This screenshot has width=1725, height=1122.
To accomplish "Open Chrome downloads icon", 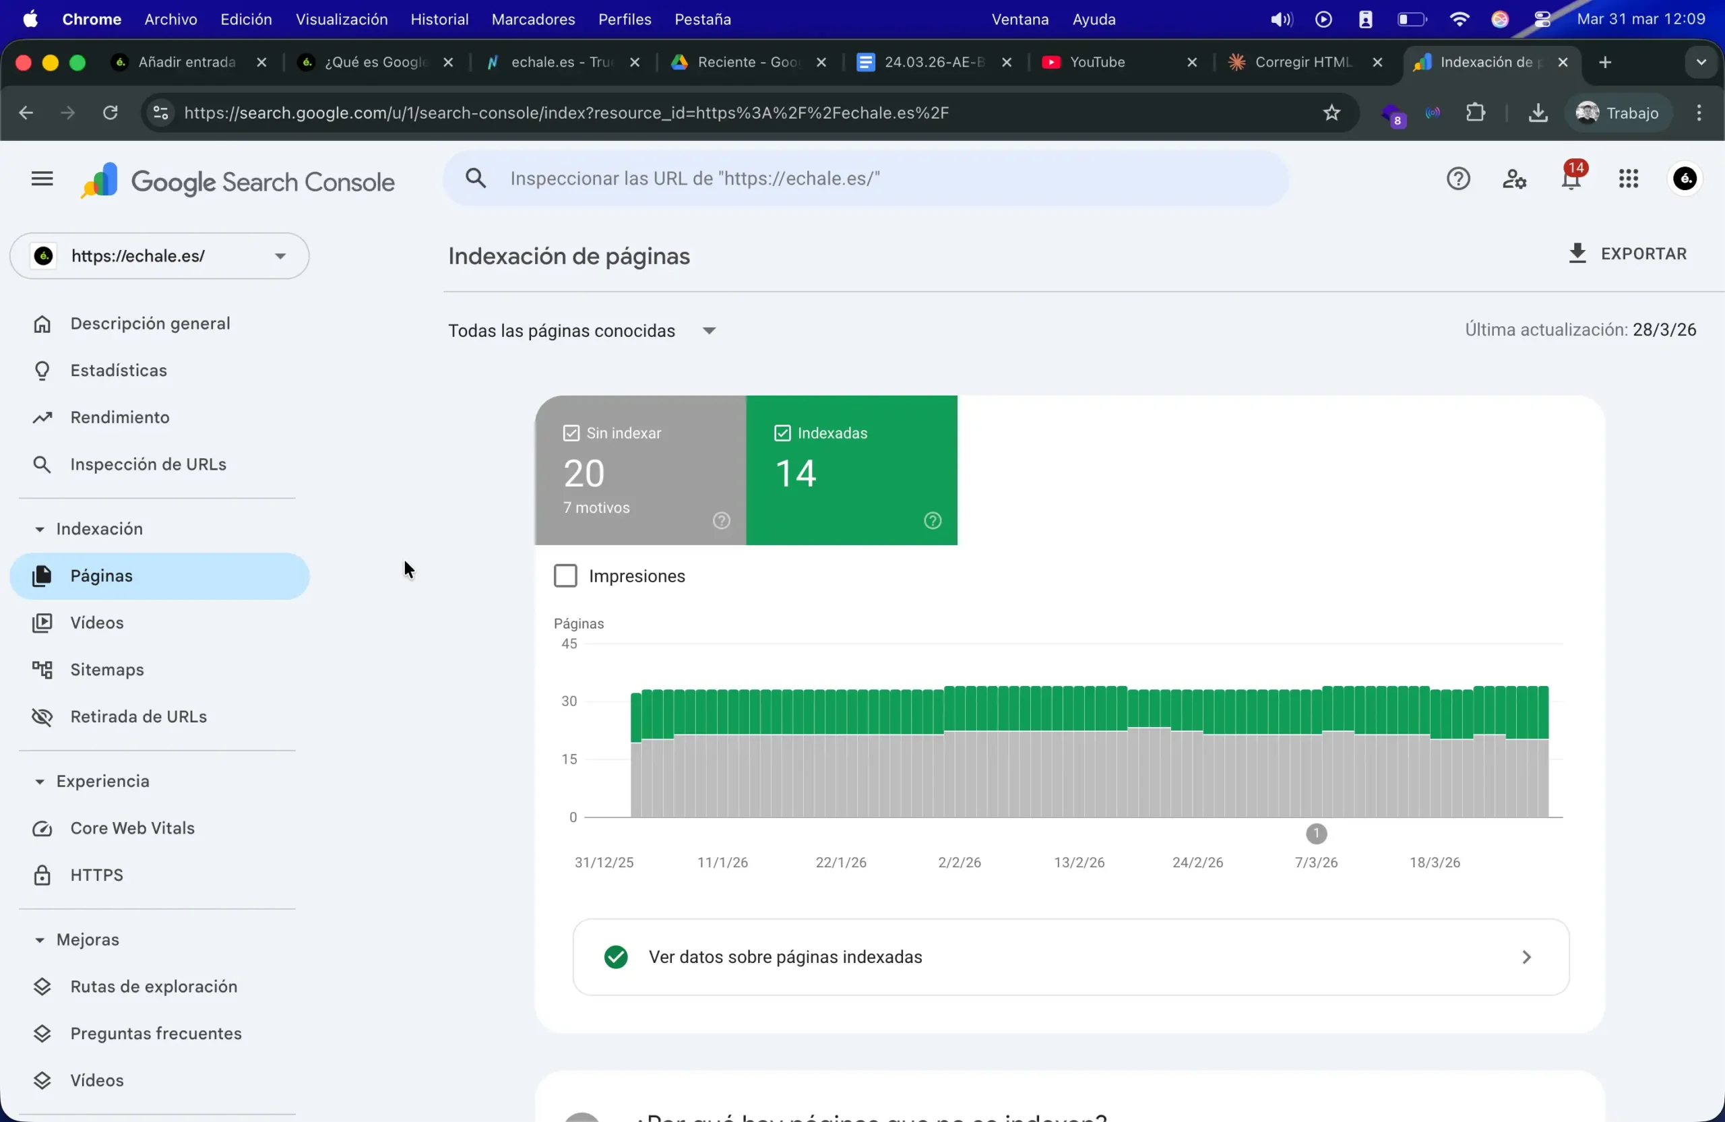I will point(1537,113).
